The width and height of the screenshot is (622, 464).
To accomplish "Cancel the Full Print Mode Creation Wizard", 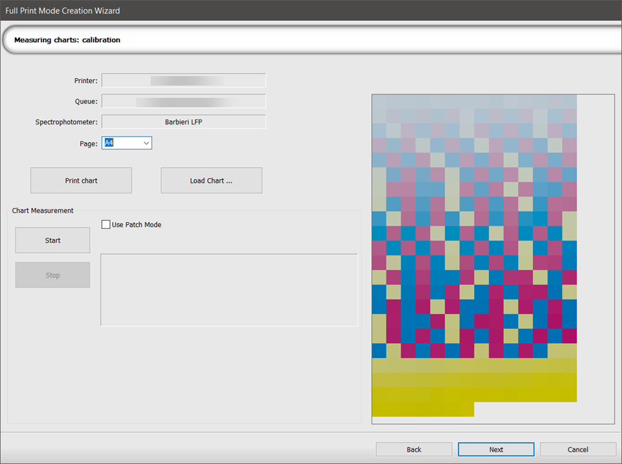I will tap(578, 449).
